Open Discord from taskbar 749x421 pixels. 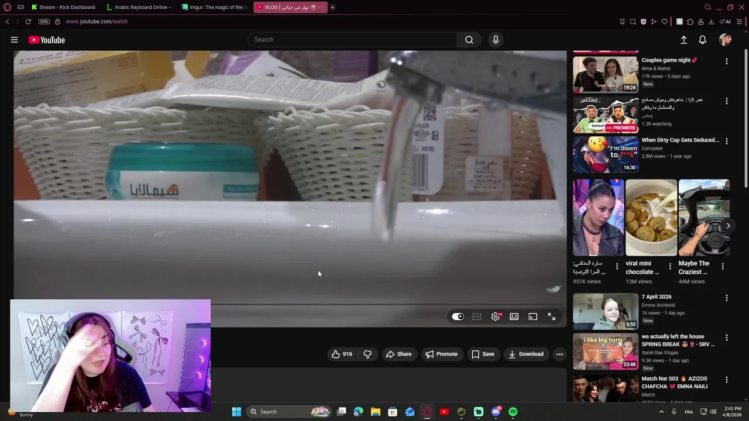(x=496, y=412)
